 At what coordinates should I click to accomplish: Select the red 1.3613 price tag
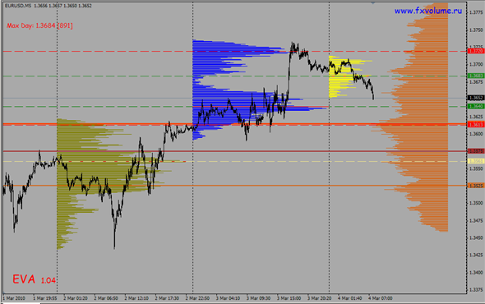pos(476,124)
